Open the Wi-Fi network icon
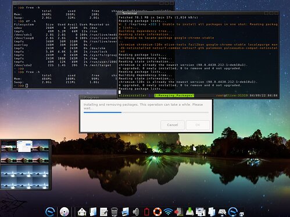 [168, 212]
